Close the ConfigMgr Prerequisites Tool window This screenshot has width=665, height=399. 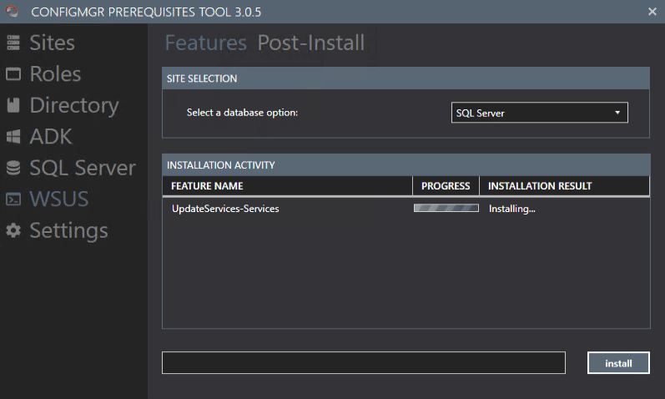[652, 11]
